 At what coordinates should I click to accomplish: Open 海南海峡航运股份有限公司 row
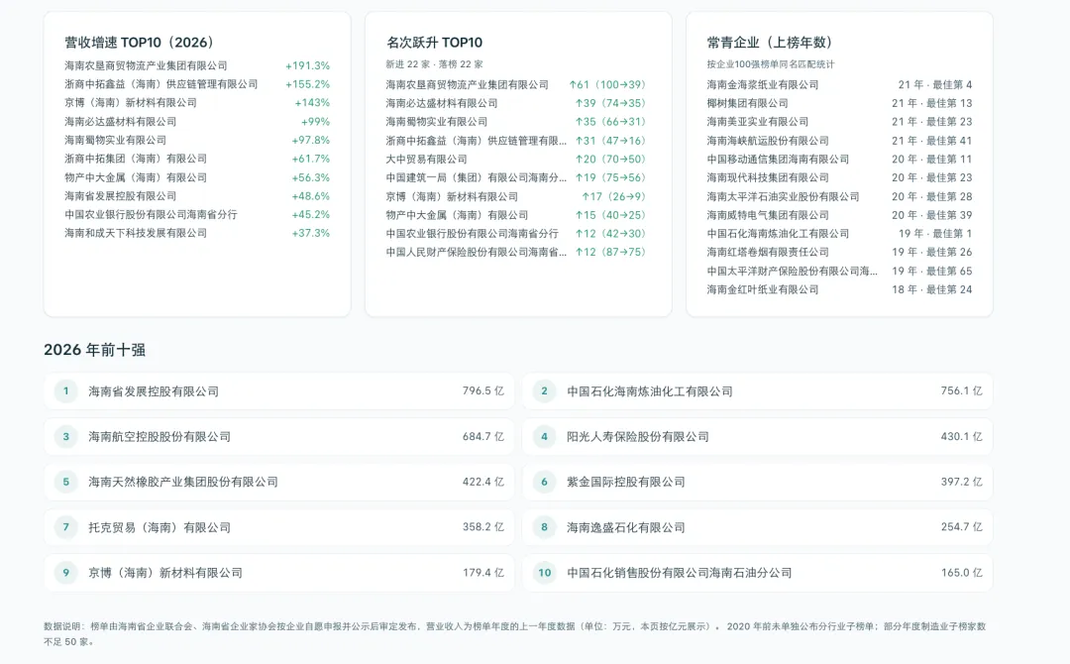[839, 141]
